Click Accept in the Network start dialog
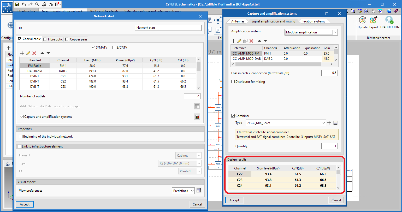Viewport: 402px width, 212px height. [25, 204]
